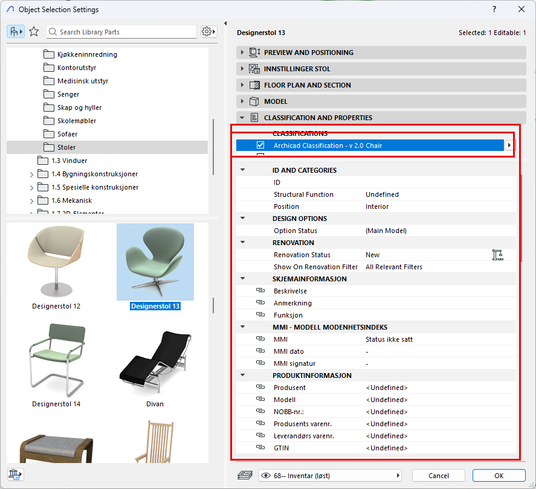The image size is (536, 489).
Task: Click the link icon next to Beskrivelse
Action: (x=260, y=291)
